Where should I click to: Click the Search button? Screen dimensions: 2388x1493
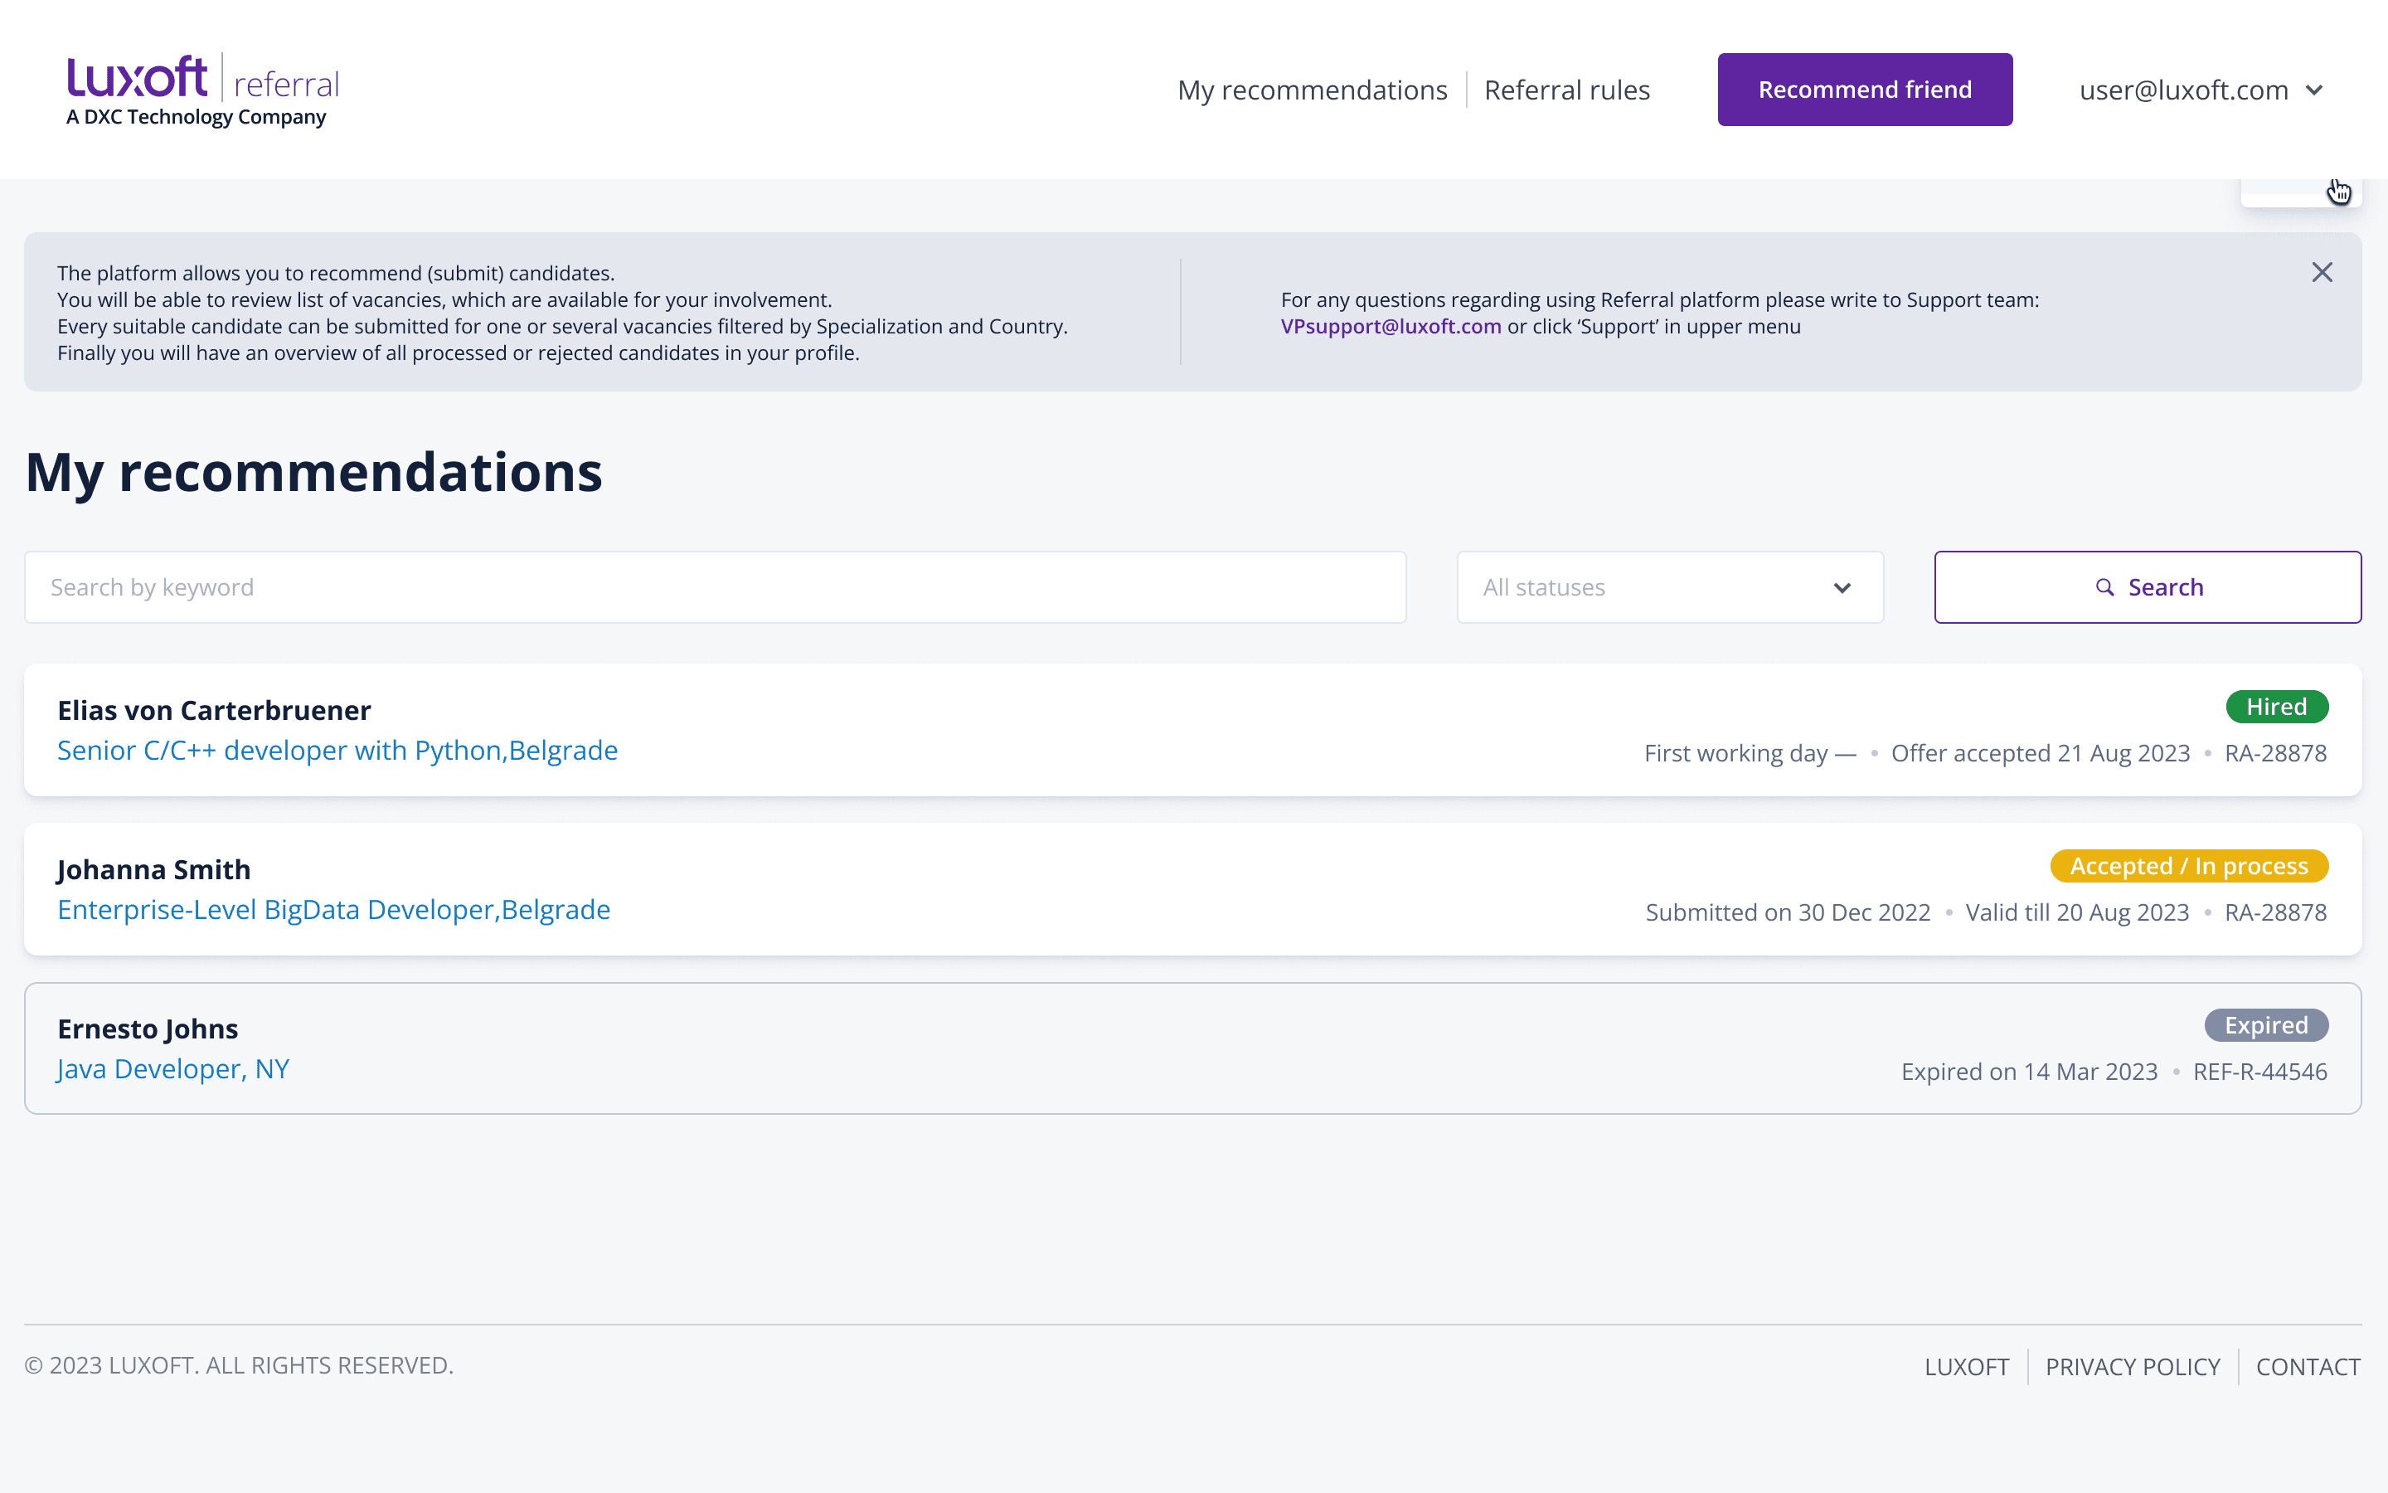pyautogui.click(x=2146, y=587)
